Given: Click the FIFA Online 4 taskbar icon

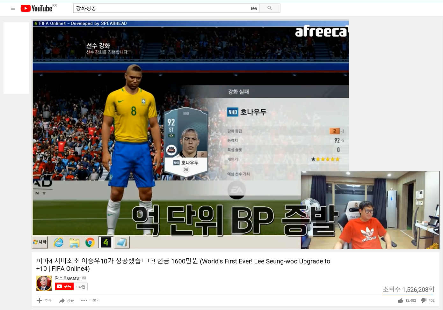Looking at the screenshot, I should [x=106, y=243].
